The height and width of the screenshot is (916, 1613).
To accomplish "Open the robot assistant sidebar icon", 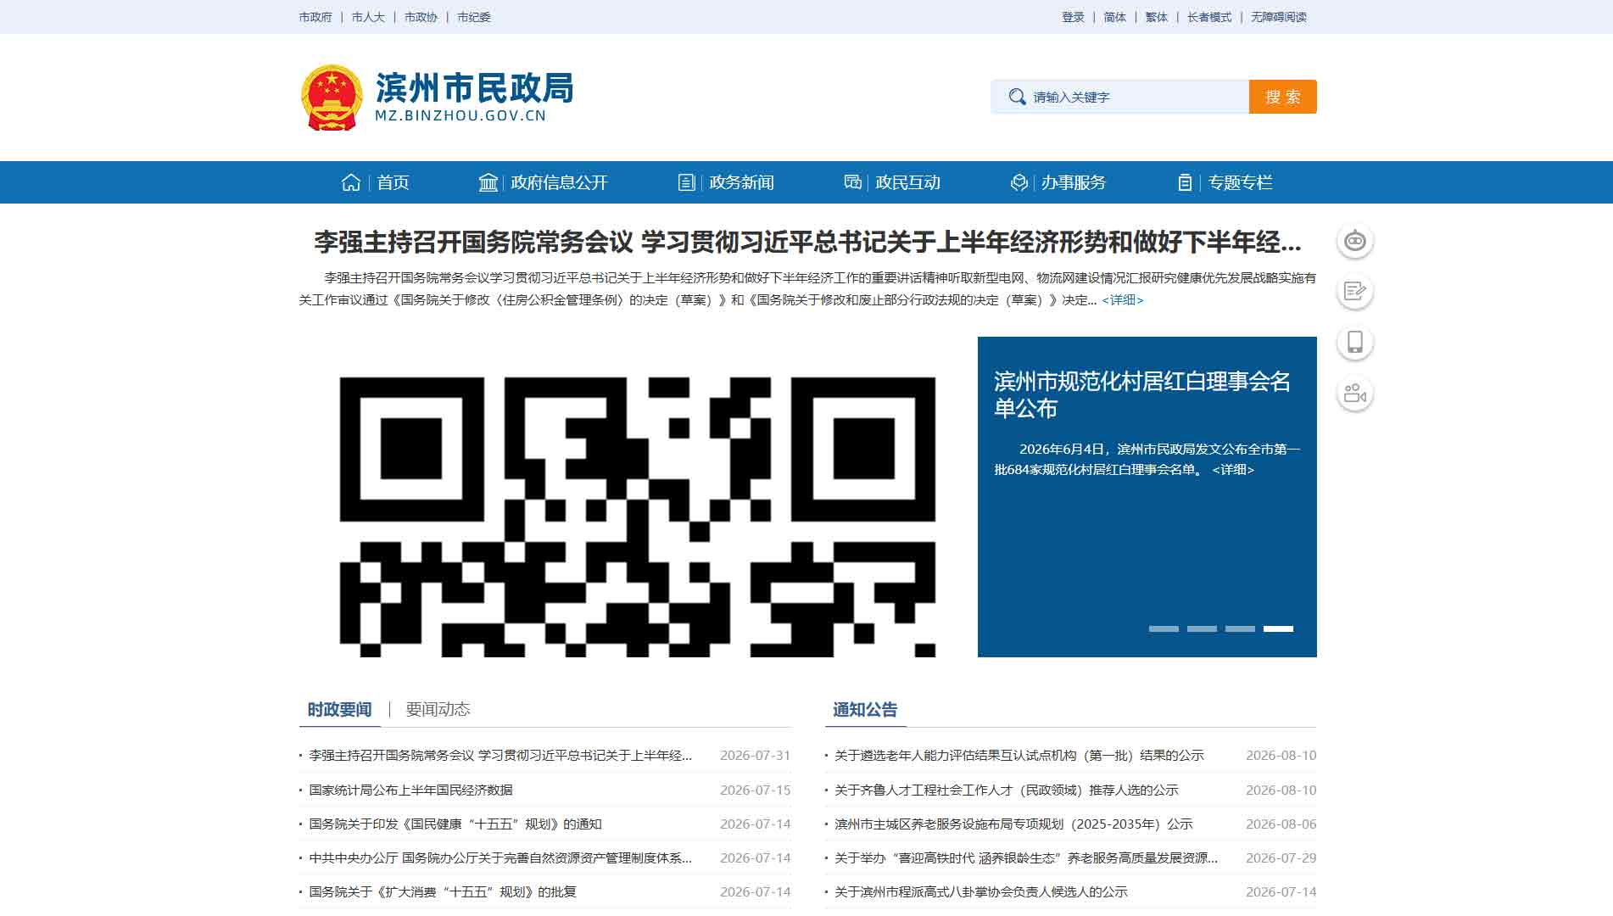I will point(1355,241).
